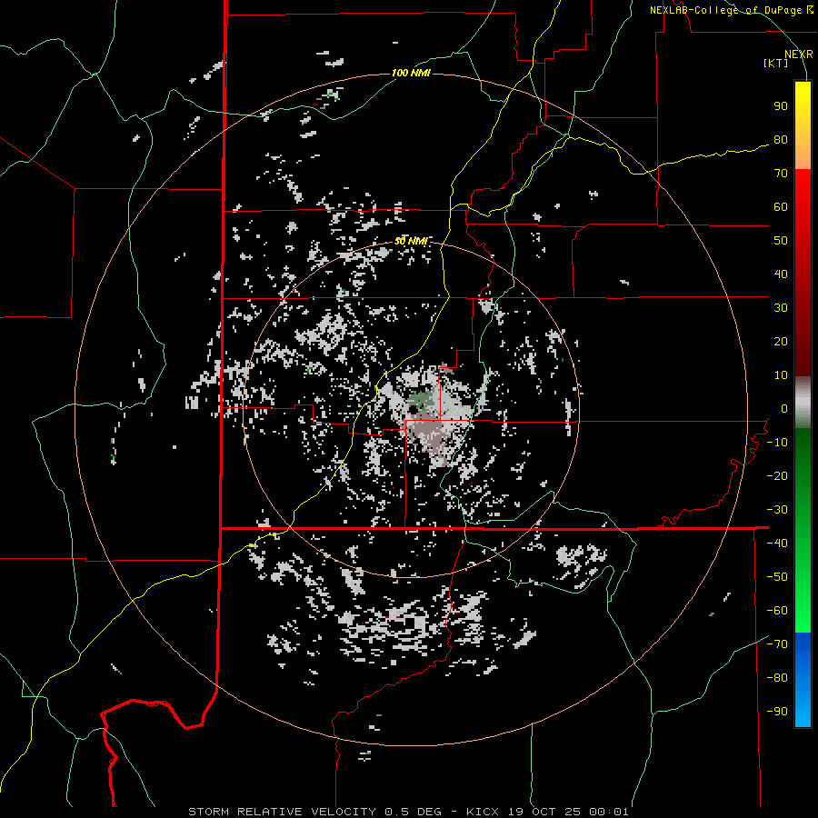Click the 50 NMI range ring label

click(x=411, y=241)
